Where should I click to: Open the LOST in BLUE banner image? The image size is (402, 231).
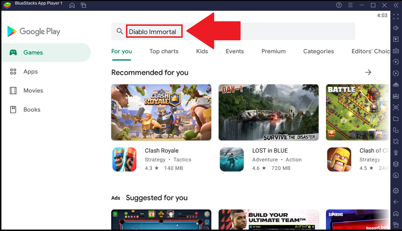click(x=268, y=112)
